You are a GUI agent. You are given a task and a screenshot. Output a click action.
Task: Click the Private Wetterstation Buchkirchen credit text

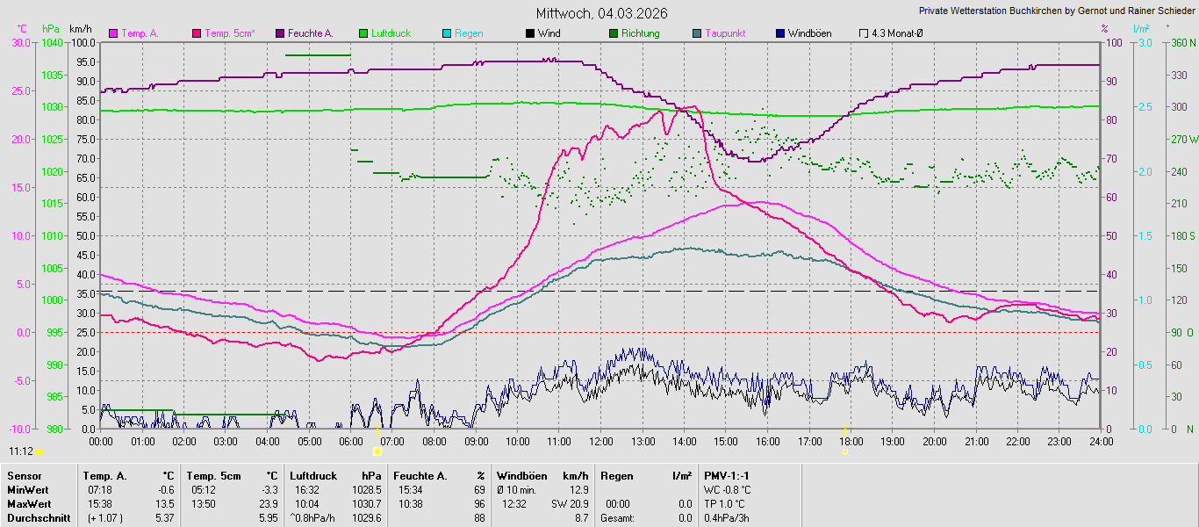tap(1056, 11)
